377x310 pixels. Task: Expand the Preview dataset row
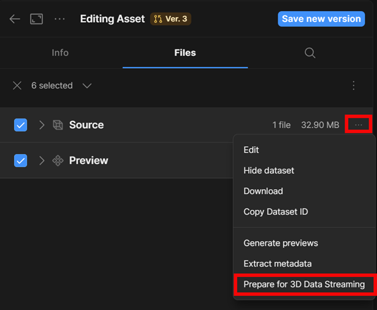[x=42, y=161]
